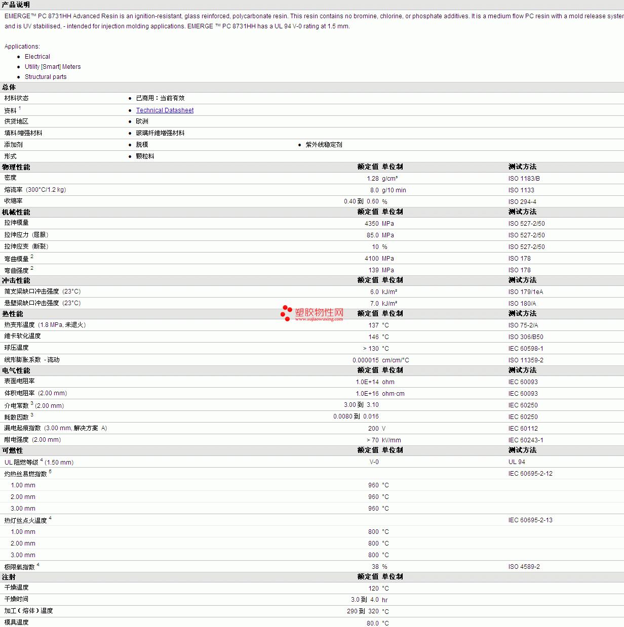Click the "冲击性能" section heading
The height and width of the screenshot is (627, 624).
point(16,280)
